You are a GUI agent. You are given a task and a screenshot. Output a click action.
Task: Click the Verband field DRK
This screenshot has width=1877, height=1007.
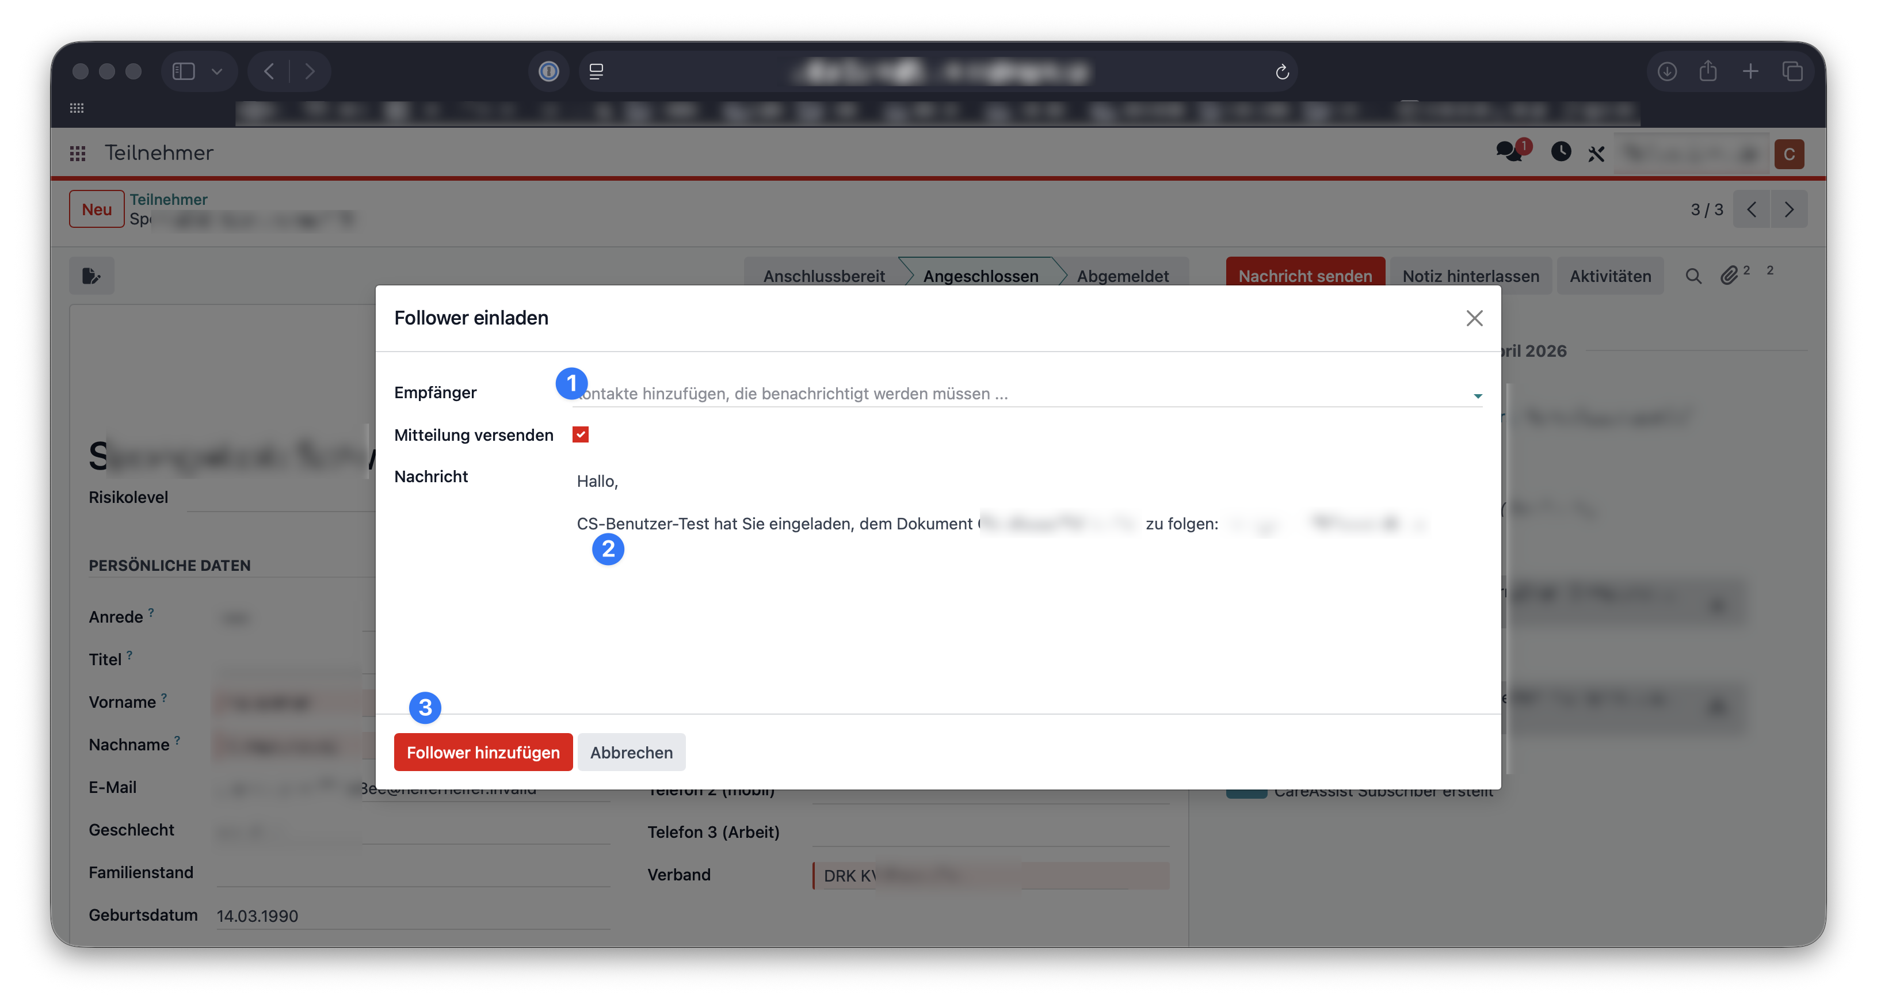click(x=991, y=875)
